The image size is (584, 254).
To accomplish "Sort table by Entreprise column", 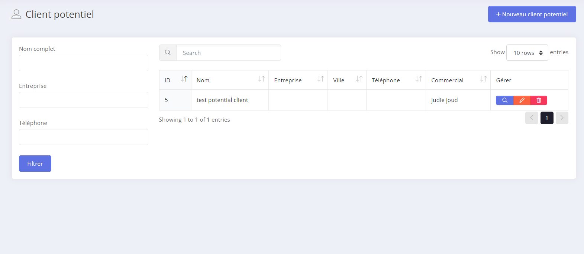I will click(x=320, y=79).
